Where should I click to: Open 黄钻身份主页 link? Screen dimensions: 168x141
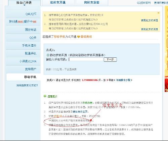pos(80,112)
